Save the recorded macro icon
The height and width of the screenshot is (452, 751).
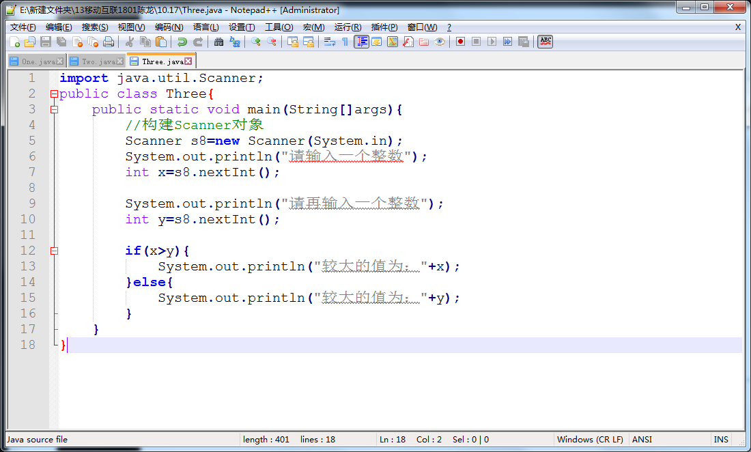(524, 42)
